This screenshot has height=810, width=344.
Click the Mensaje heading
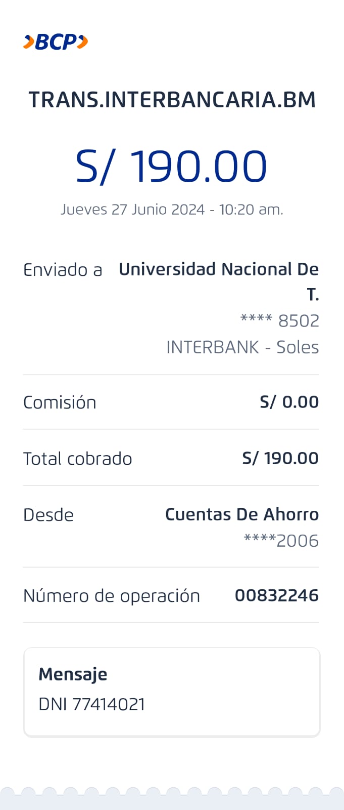73,674
